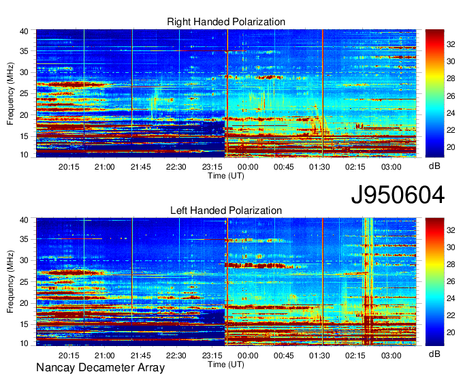The image size is (463, 376).
Task: Click the 30 MHz tick on Left Handed plot
Action: pyautogui.click(x=25, y=260)
